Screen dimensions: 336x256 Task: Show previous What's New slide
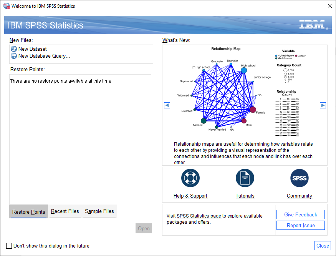(x=167, y=105)
